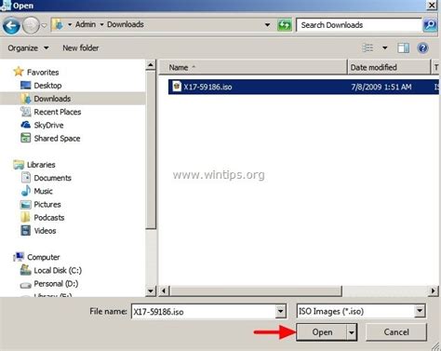Click the Desktop icon in Favorites

[x=25, y=85]
